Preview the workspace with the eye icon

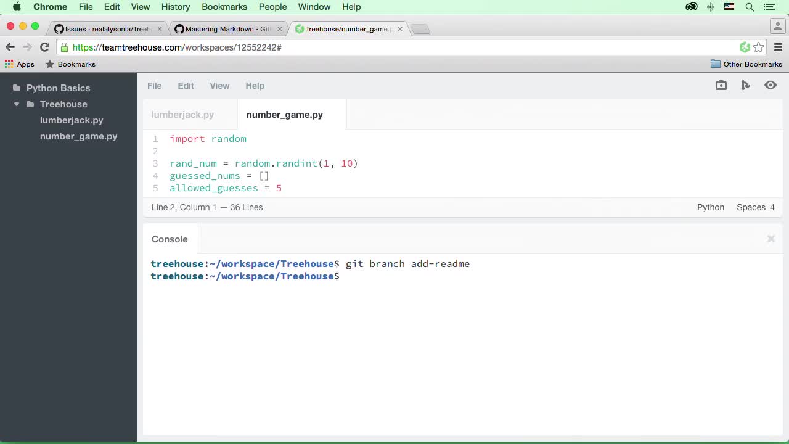770,86
